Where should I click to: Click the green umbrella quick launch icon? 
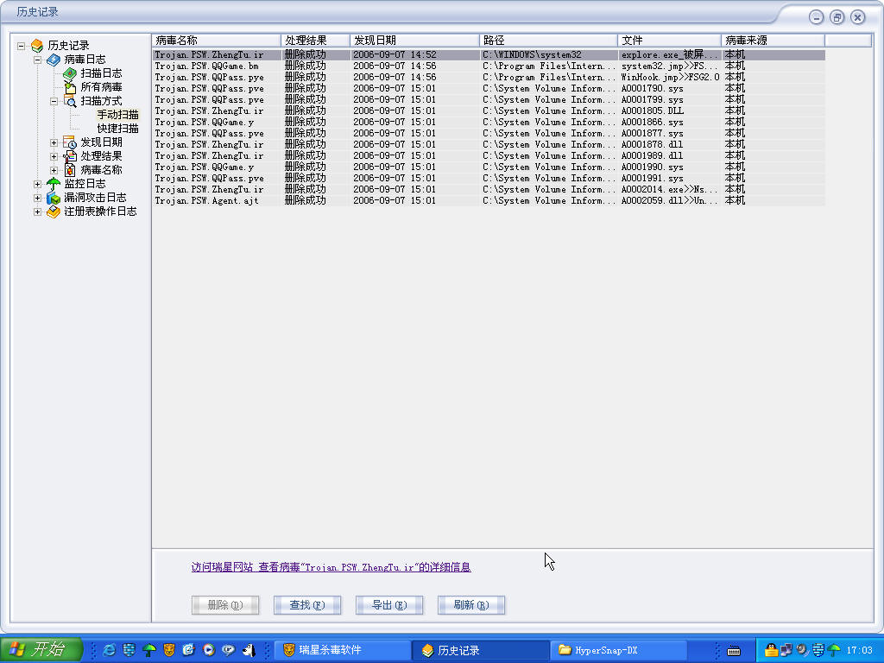(x=149, y=650)
